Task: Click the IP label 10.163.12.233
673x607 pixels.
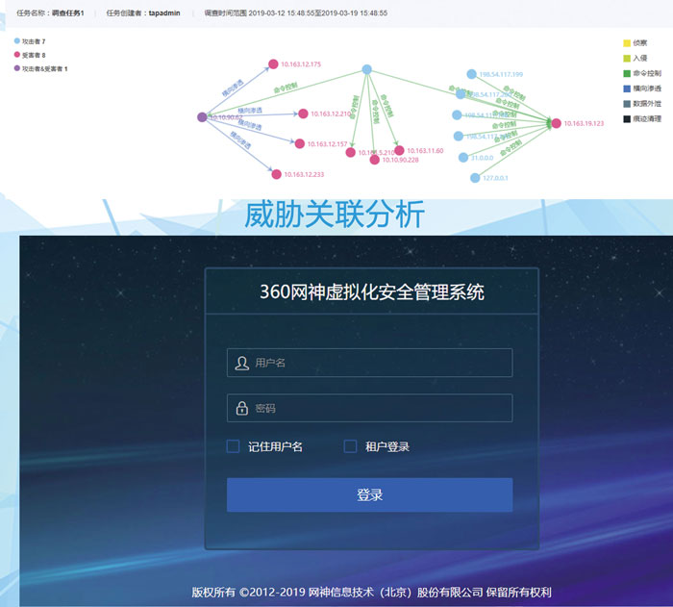Action: pyautogui.click(x=304, y=174)
